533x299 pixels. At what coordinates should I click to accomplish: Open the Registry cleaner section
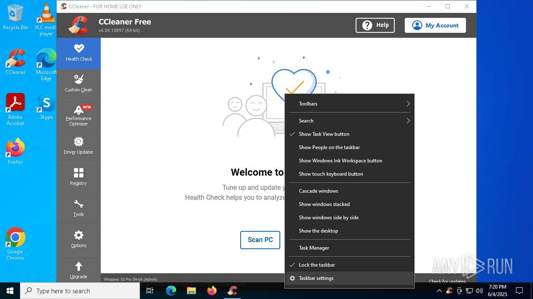click(79, 178)
